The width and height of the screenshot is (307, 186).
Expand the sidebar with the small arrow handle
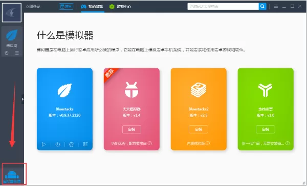[23, 99]
